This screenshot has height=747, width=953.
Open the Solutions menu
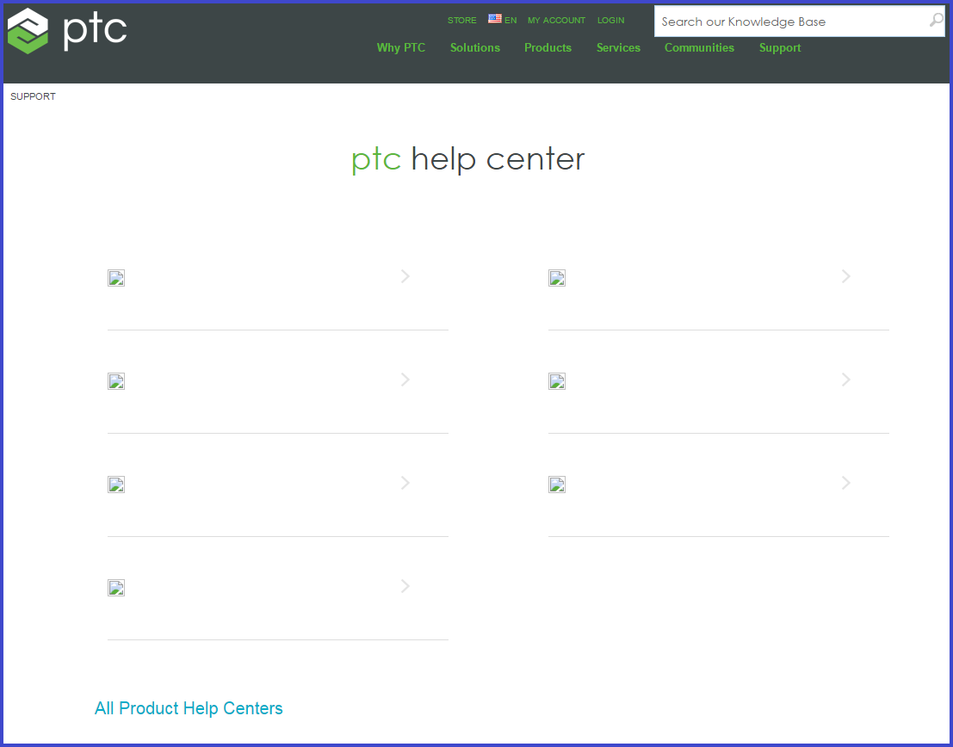click(475, 47)
